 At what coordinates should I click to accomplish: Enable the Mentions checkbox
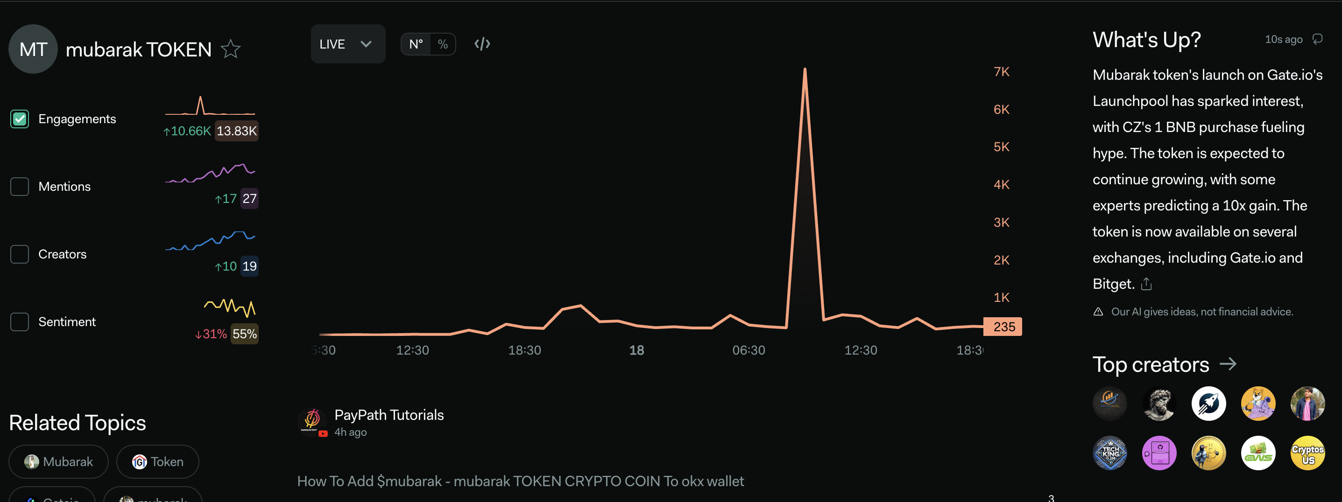coord(19,186)
